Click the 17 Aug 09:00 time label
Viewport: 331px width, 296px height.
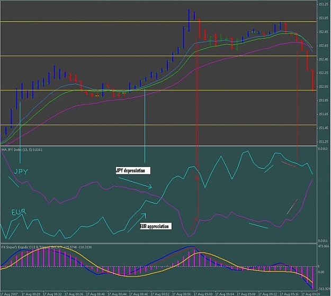pyautogui.click(x=203, y=294)
